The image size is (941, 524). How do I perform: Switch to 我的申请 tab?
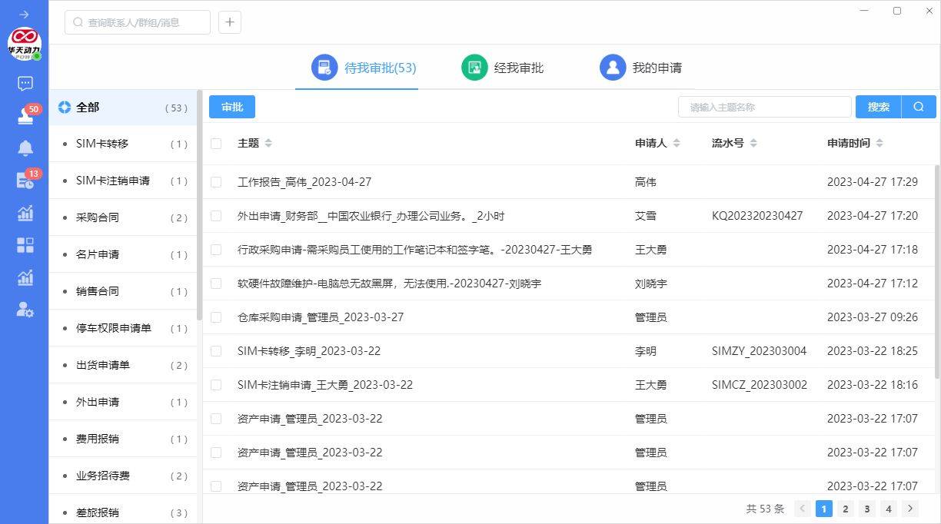pos(640,68)
